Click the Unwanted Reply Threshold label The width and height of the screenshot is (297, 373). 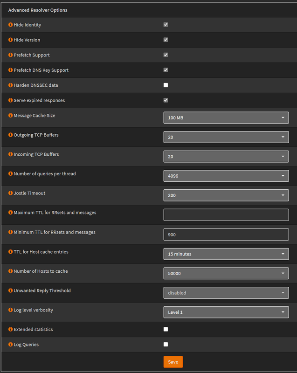[42, 290]
